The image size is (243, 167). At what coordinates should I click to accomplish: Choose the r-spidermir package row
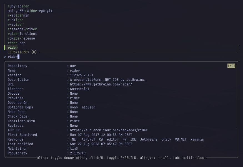(x=18, y=15)
